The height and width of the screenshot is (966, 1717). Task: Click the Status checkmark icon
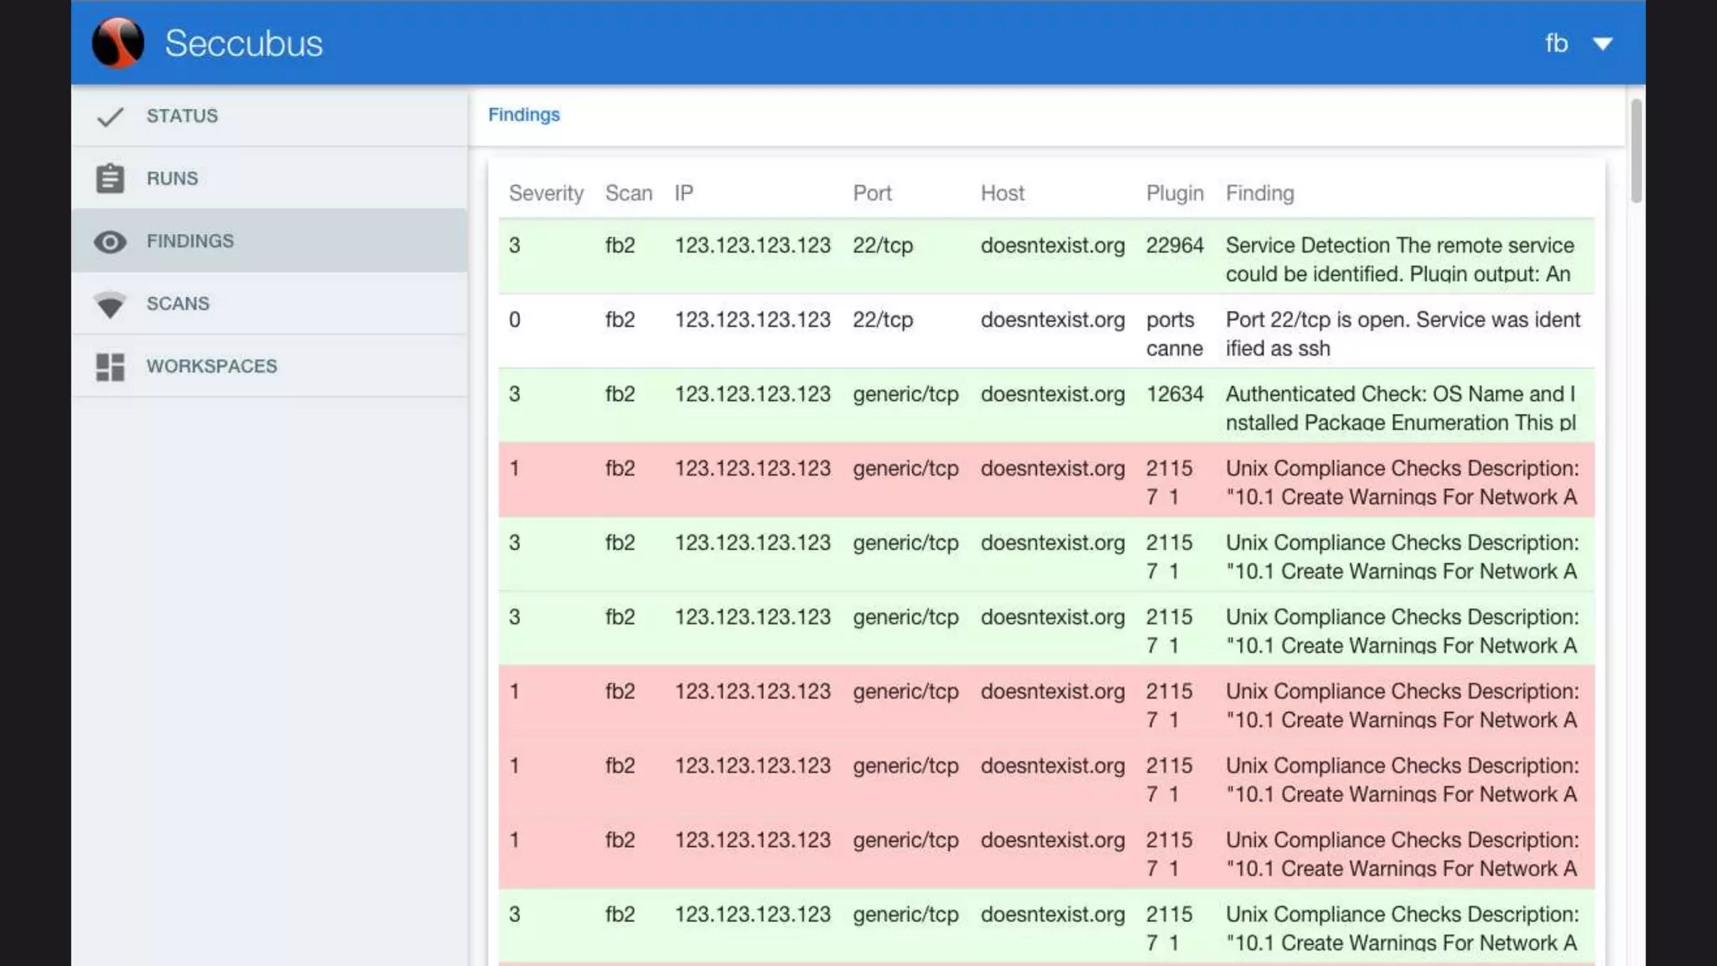pyautogui.click(x=110, y=117)
